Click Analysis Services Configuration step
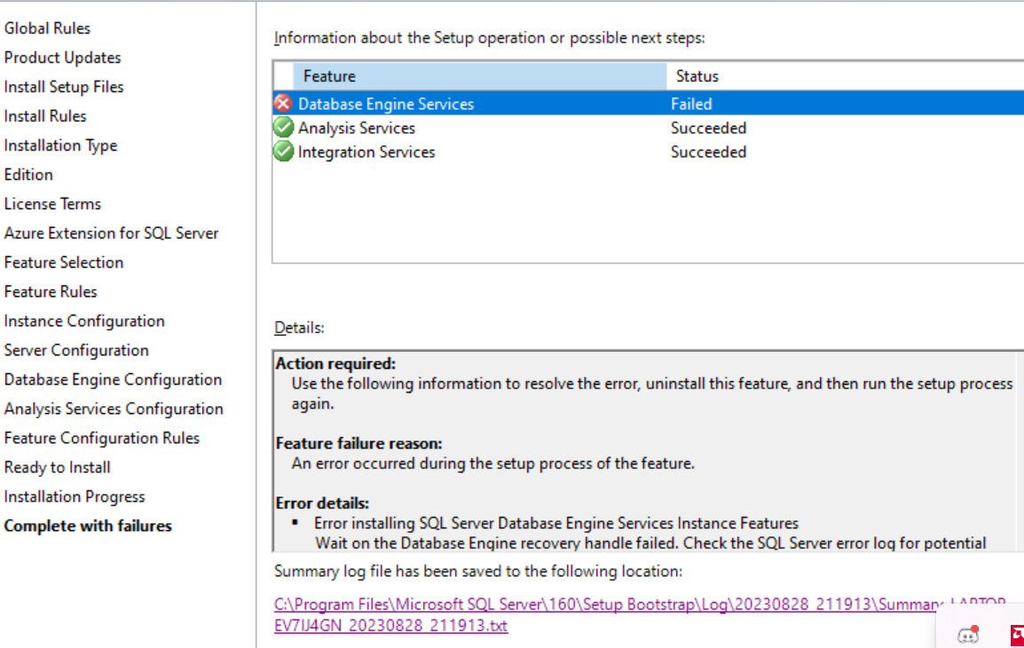Image resolution: width=1024 pixels, height=648 pixels. tap(114, 410)
